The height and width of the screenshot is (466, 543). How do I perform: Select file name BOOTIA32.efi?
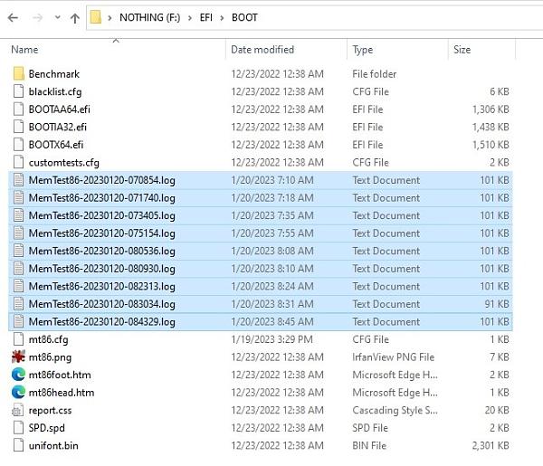(x=58, y=127)
